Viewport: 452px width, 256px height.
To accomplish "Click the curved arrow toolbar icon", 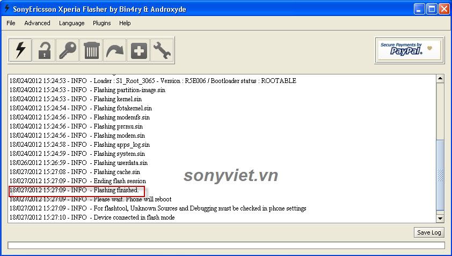I will pos(115,50).
